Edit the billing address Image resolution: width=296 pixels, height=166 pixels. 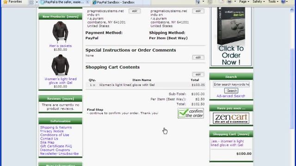click(135, 11)
